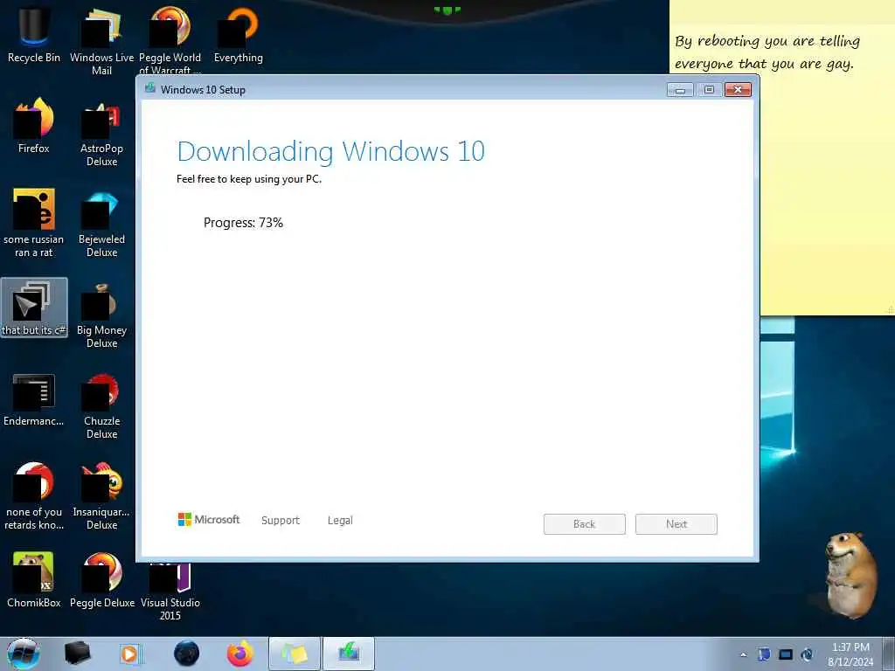Open Big Money Deluxe shortcut

101,314
